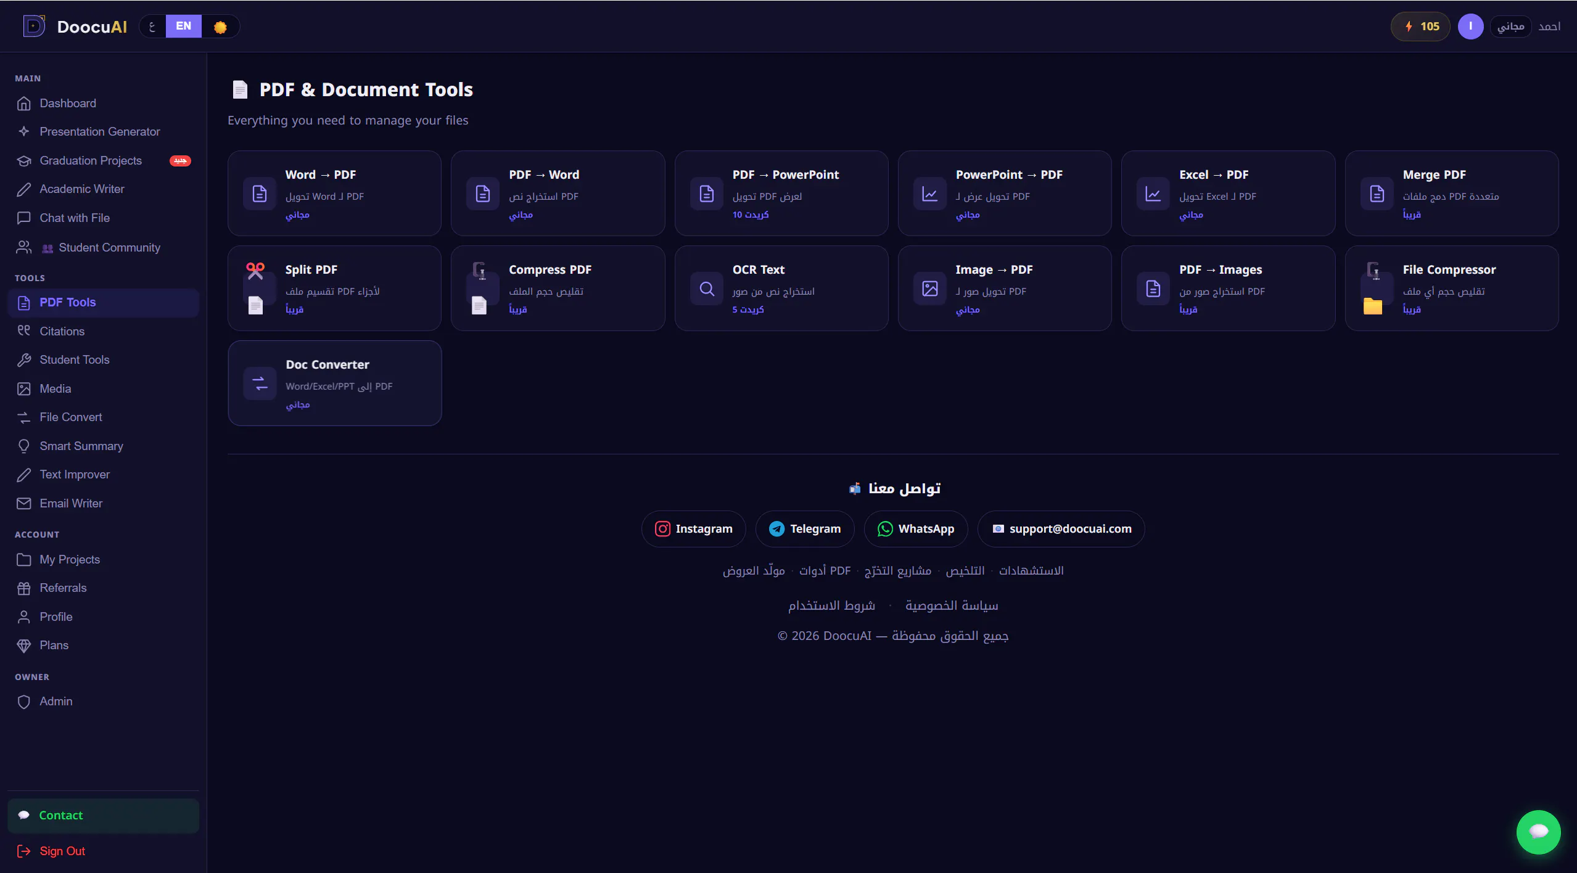This screenshot has height=873, width=1577.
Task: Click the Student Tools wrench icon
Action: [24, 360]
